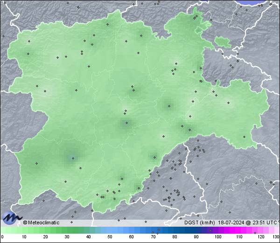Image resolution: width=280 pixels, height=243 pixels.
Task: Click the 20 label on the scale
Action: (x=46, y=237)
